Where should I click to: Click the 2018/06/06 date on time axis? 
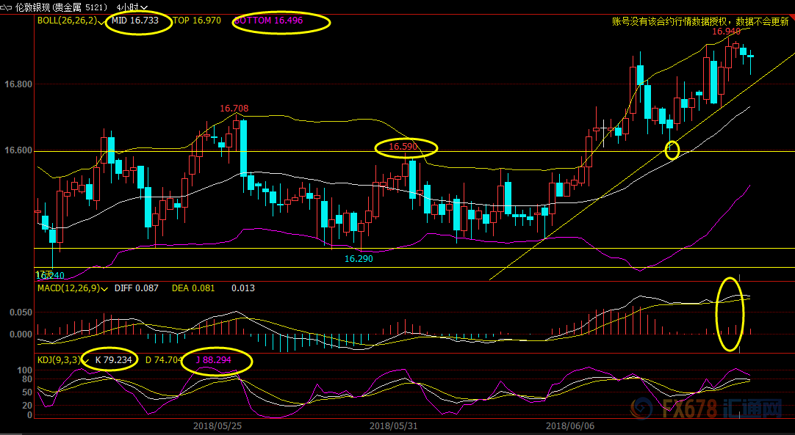coord(570,426)
